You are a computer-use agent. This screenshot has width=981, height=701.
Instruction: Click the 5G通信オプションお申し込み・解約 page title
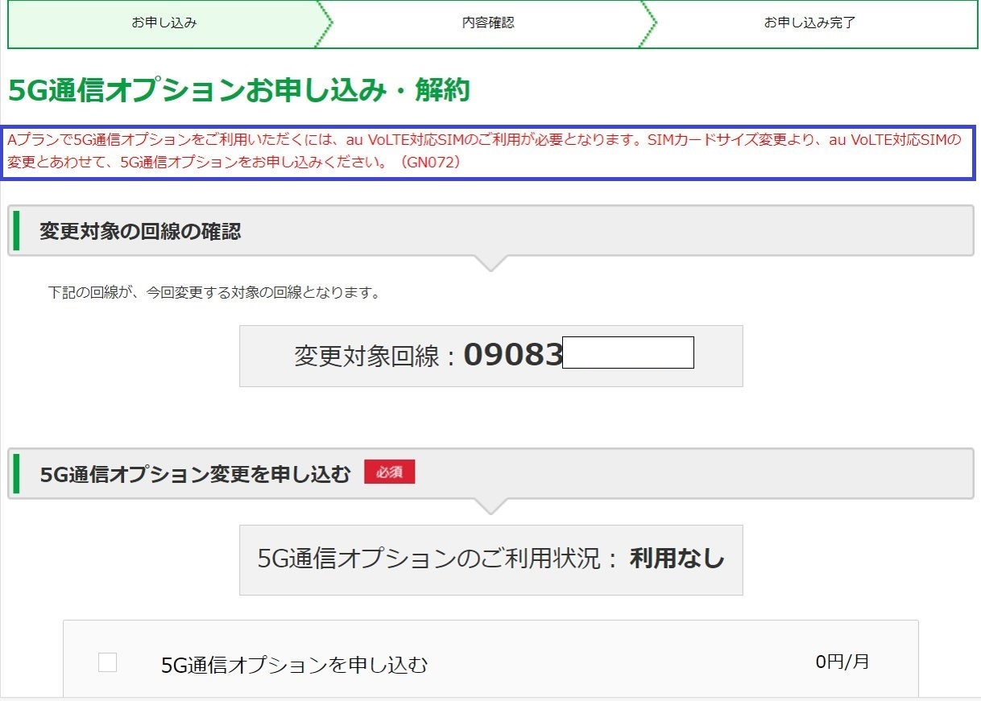point(238,91)
